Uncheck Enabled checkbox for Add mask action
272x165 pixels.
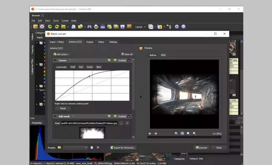pyautogui.click(x=129, y=116)
